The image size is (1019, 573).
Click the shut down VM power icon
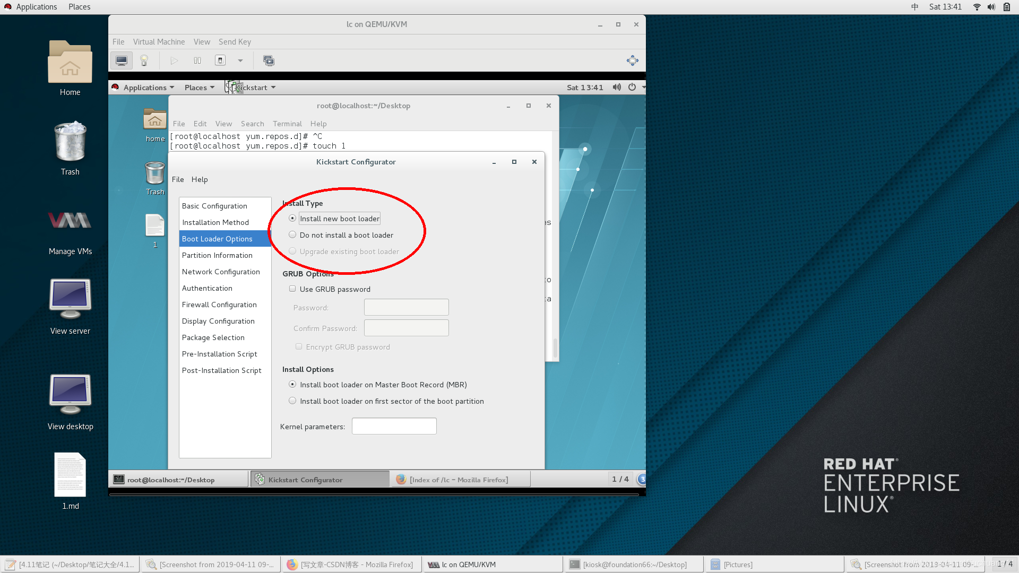(220, 60)
